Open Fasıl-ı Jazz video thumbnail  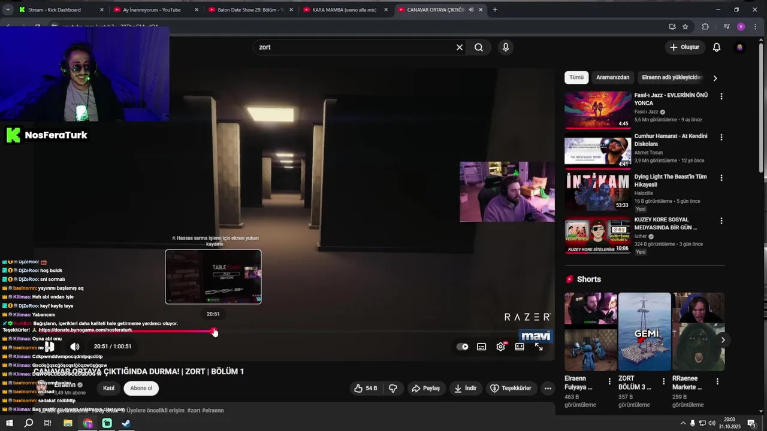pos(597,110)
